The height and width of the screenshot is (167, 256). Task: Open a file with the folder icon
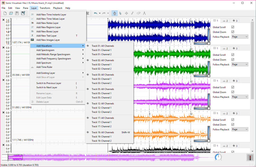[11, 13]
